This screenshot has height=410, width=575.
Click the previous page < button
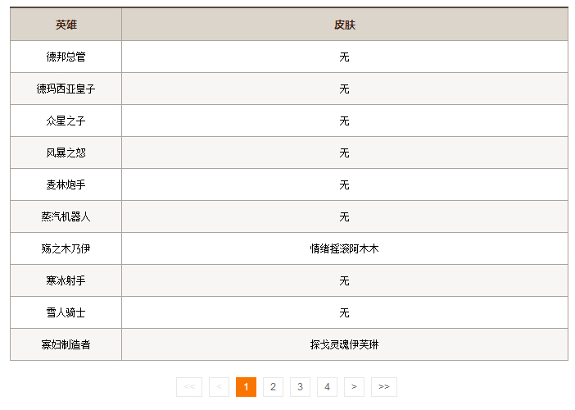(x=219, y=386)
